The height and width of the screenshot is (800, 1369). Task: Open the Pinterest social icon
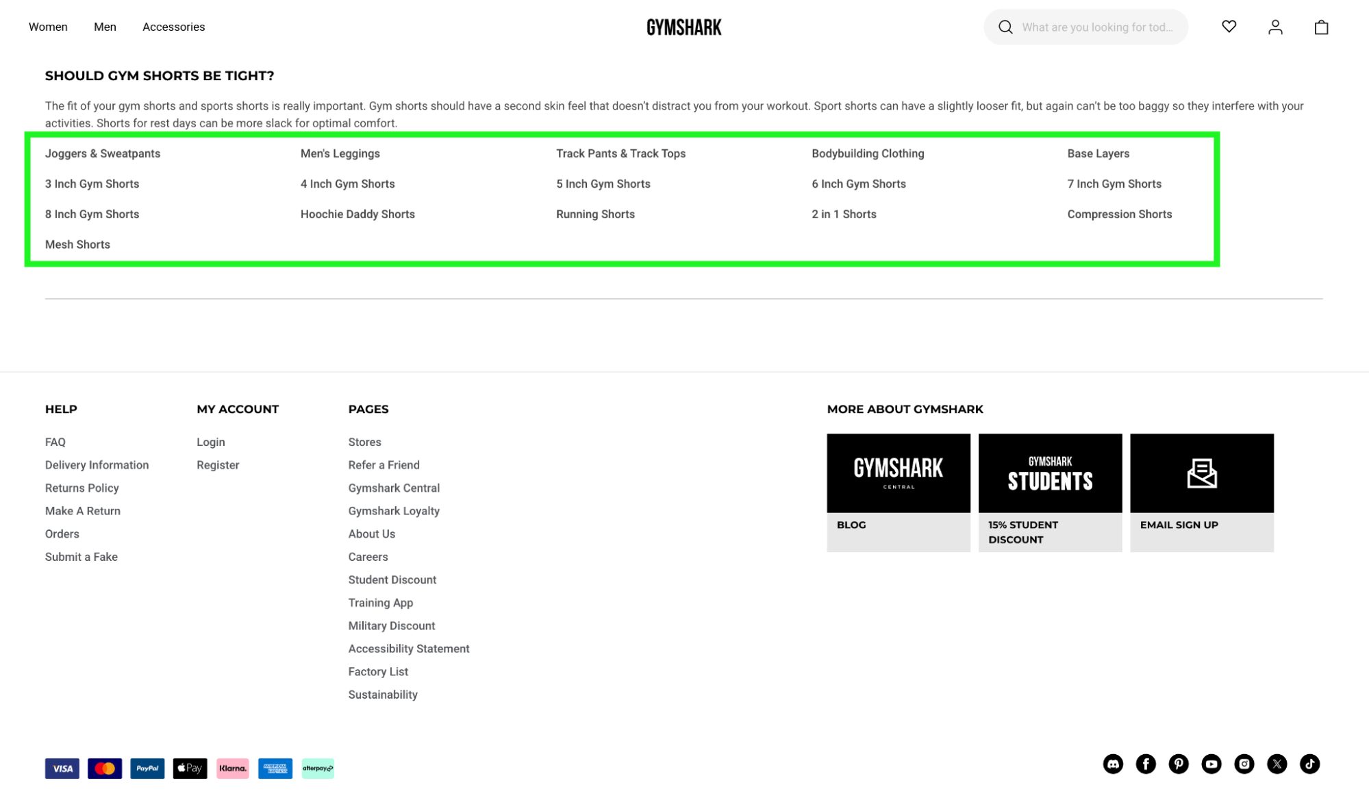coord(1178,764)
